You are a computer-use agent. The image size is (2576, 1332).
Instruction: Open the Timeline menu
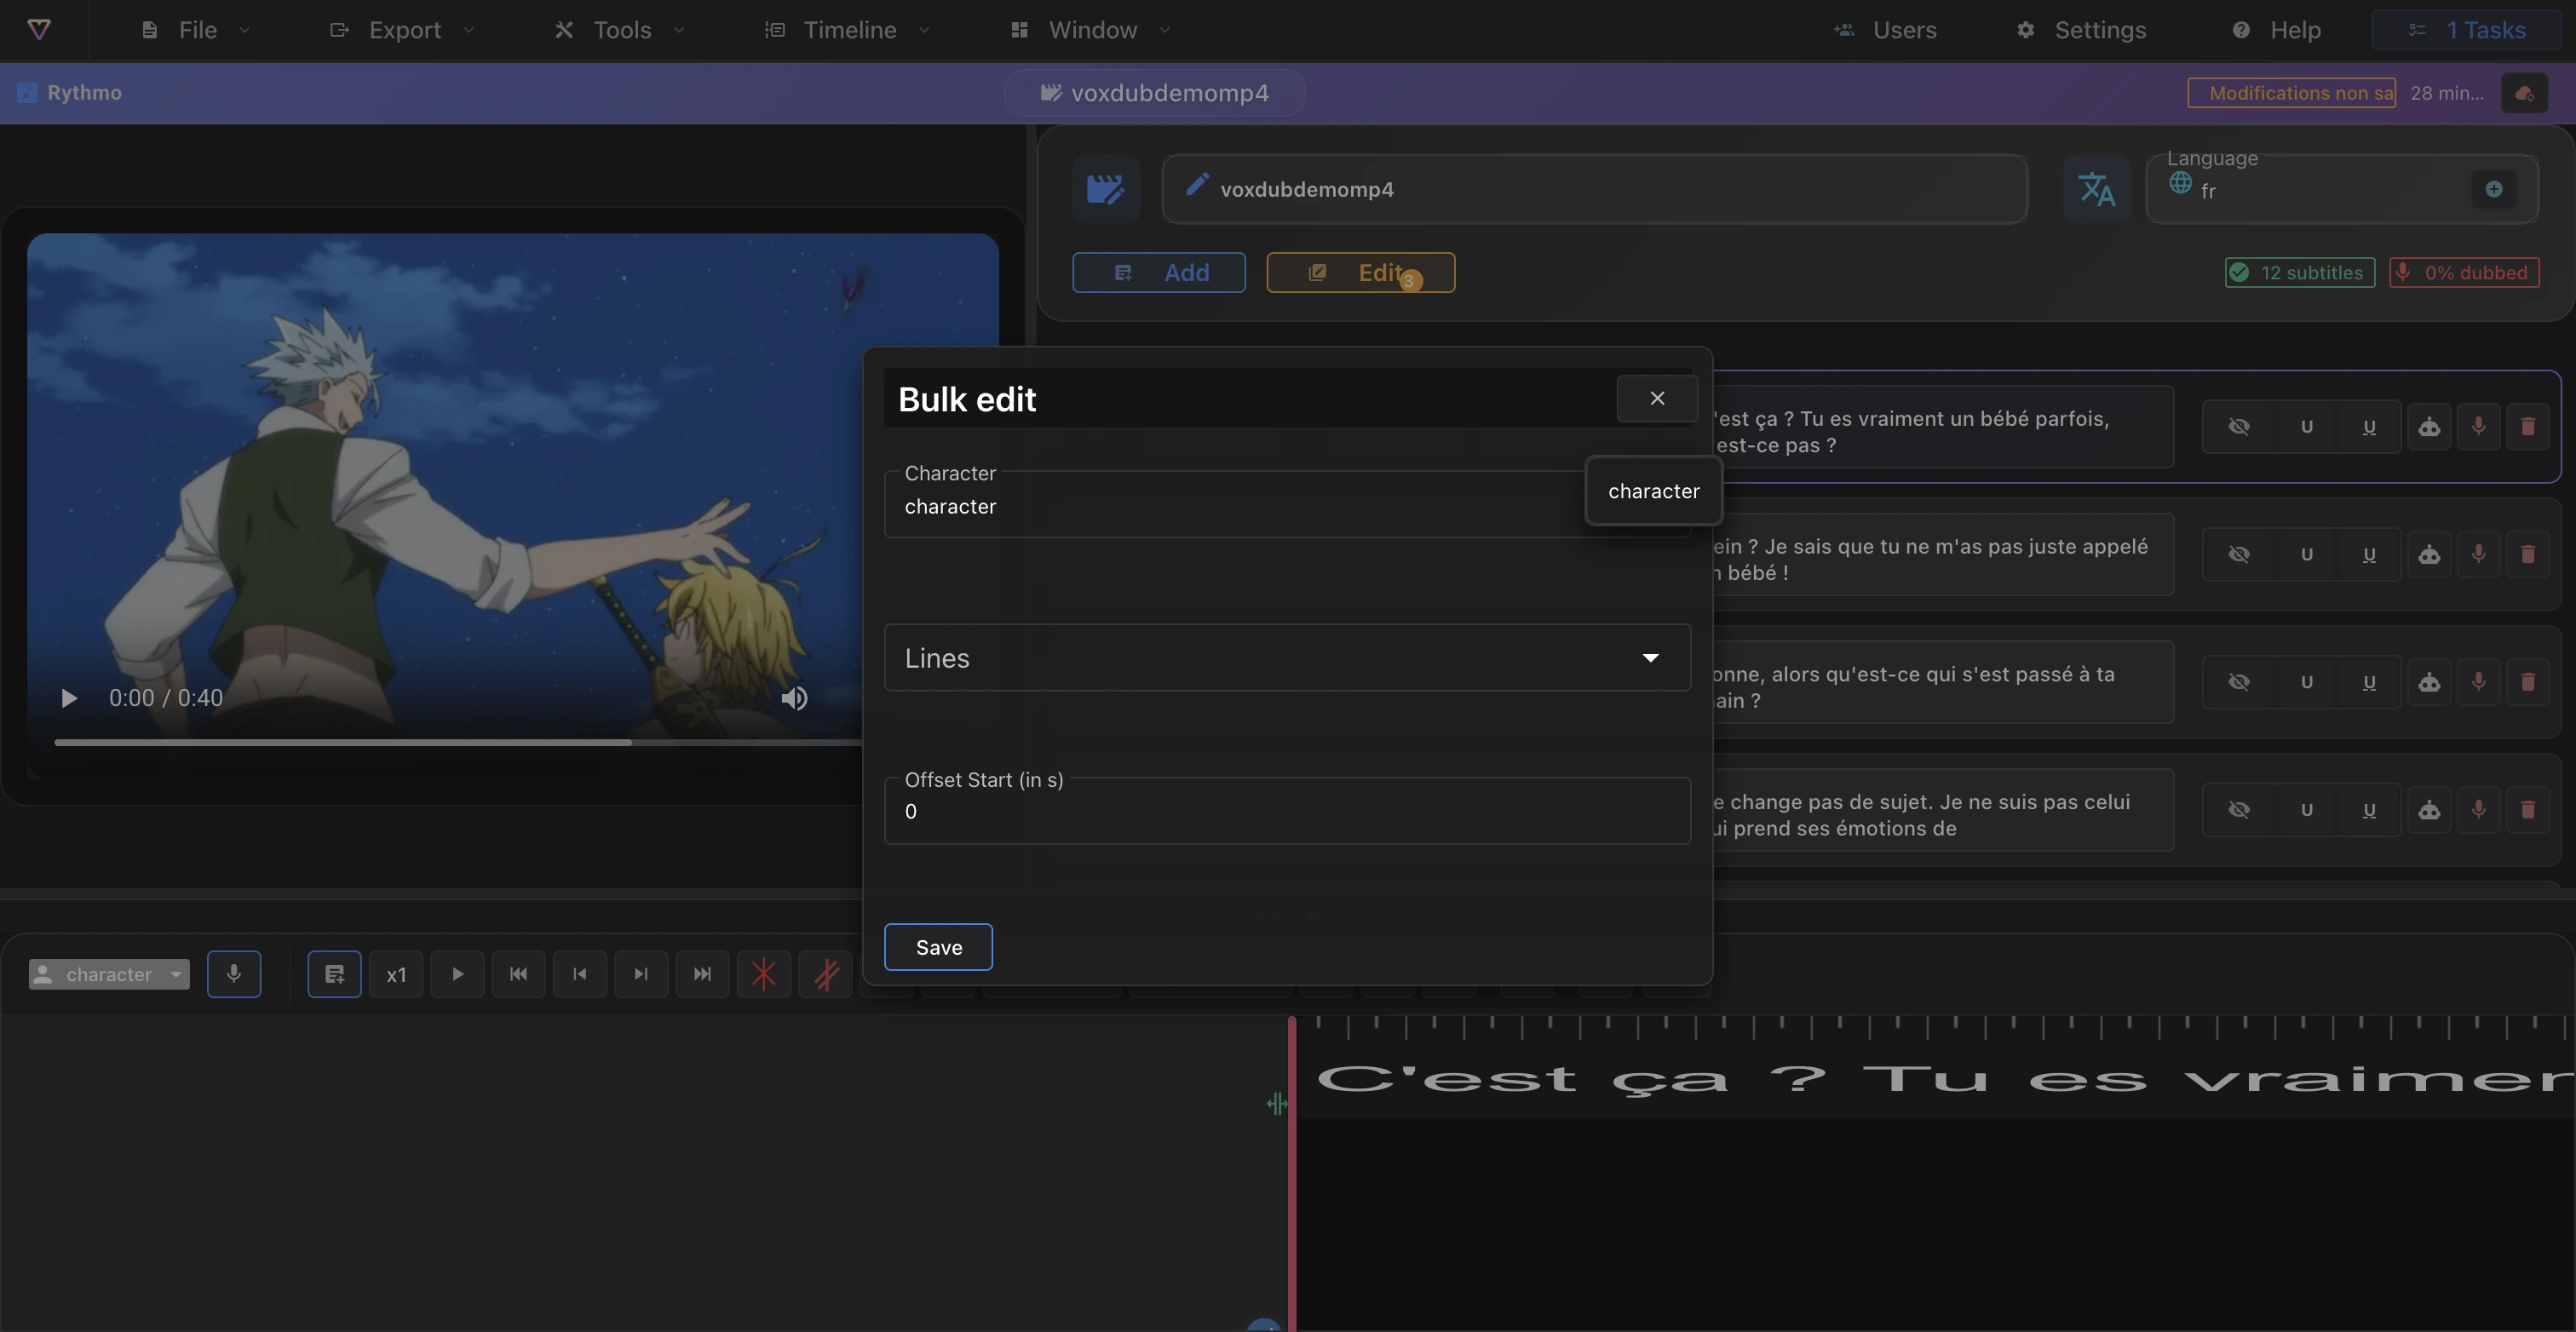point(847,30)
